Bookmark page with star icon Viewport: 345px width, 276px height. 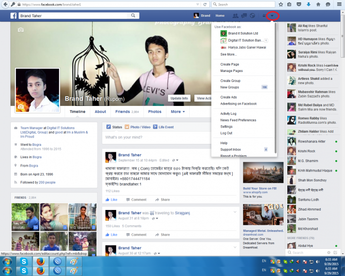click(x=281, y=4)
